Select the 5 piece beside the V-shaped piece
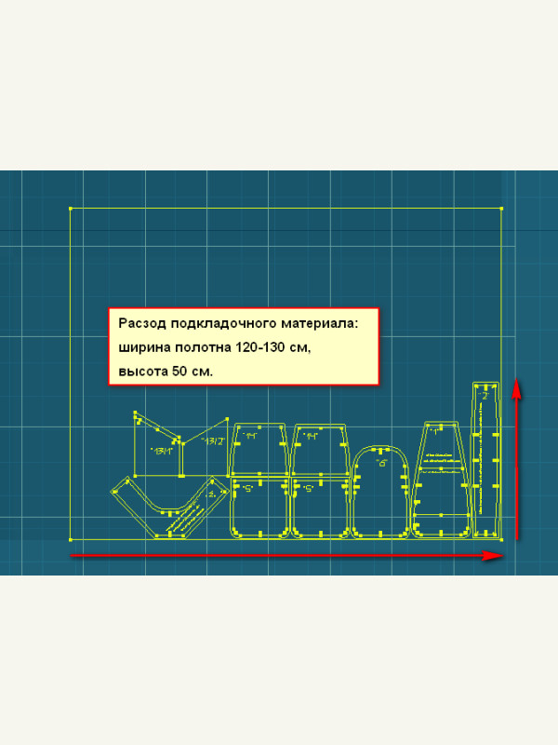558x745 pixels. tap(259, 508)
